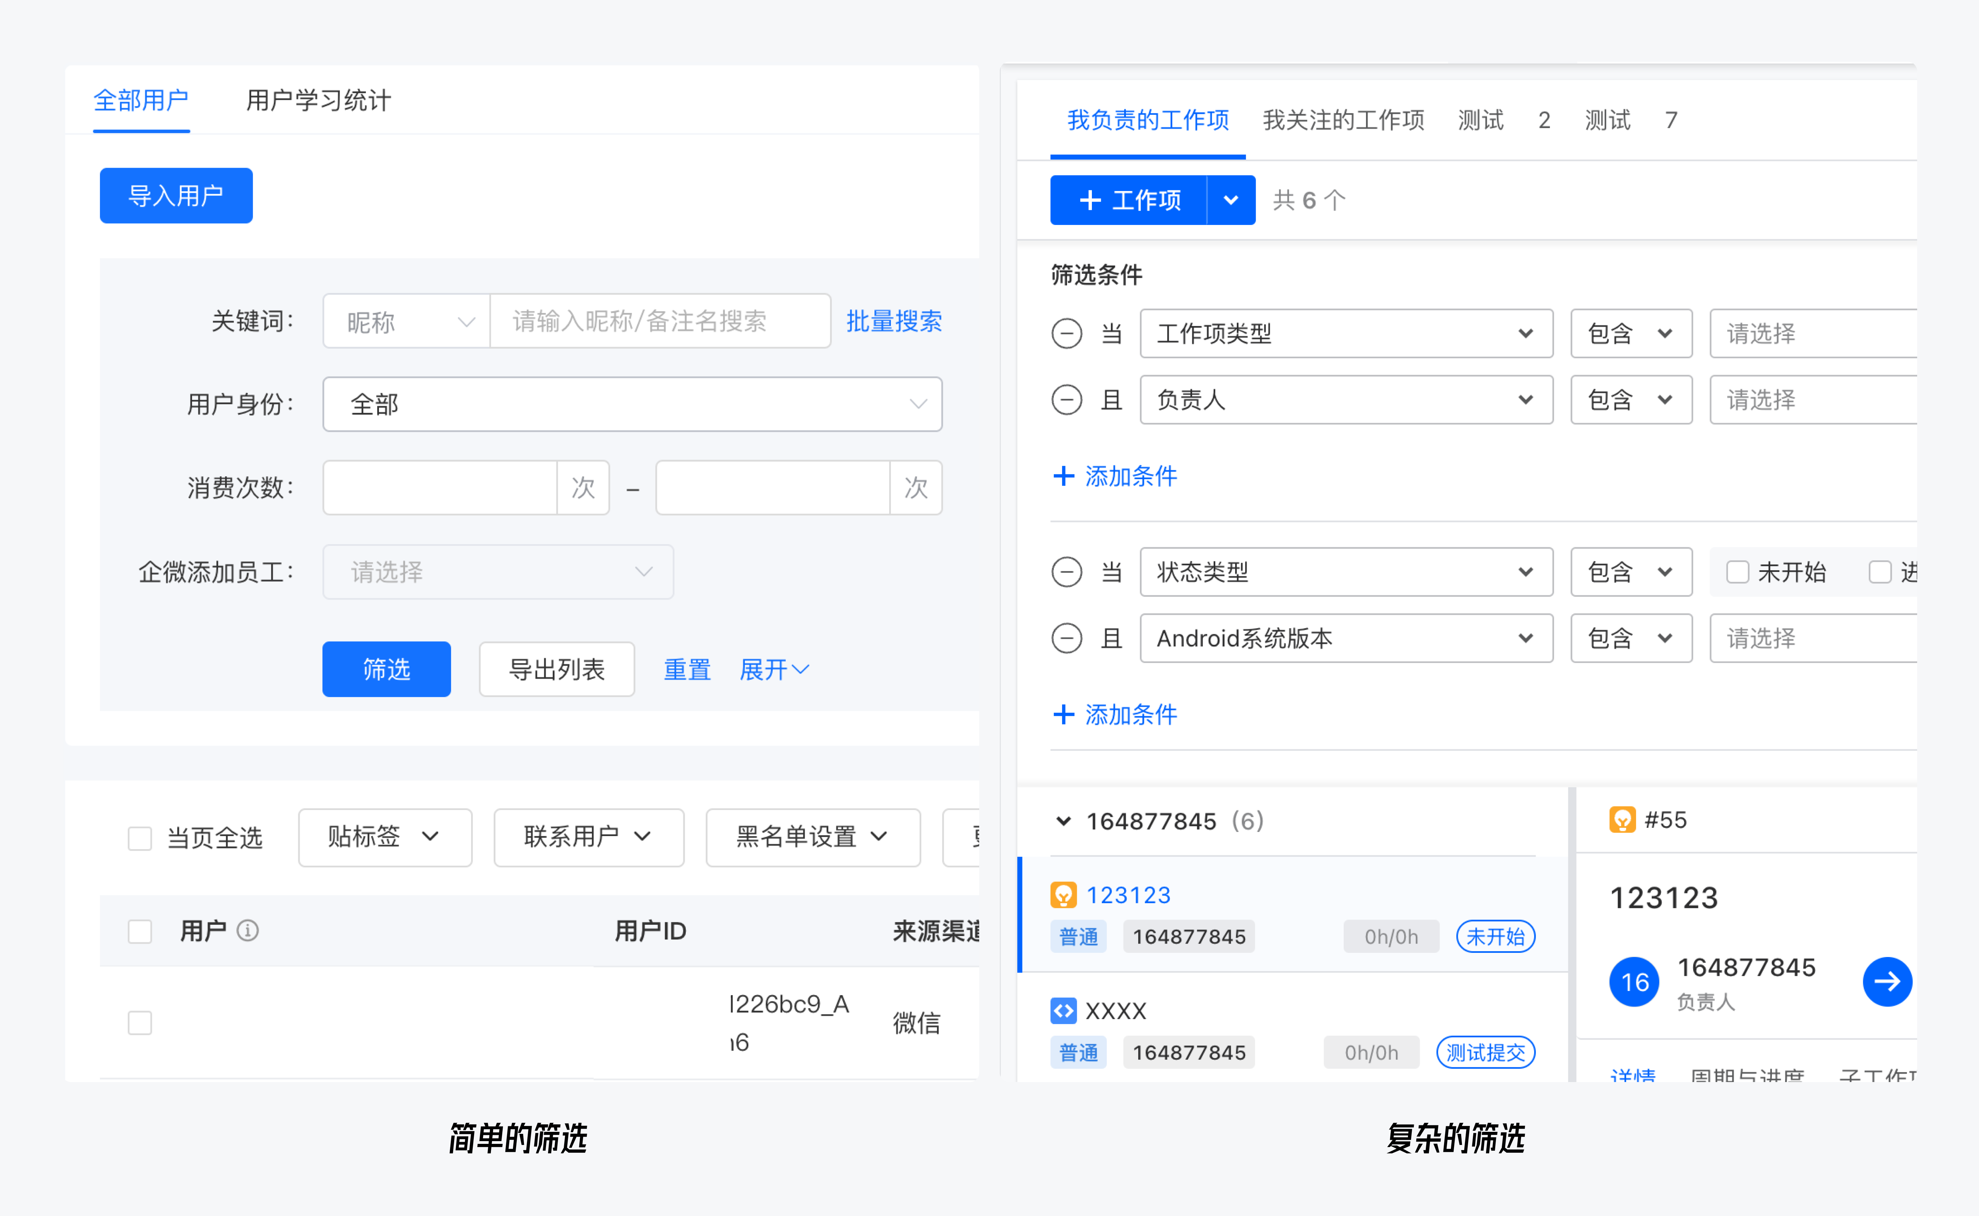Collapse the 164877845 (6) group

1063,821
